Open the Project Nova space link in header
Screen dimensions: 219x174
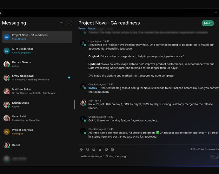point(86,28)
